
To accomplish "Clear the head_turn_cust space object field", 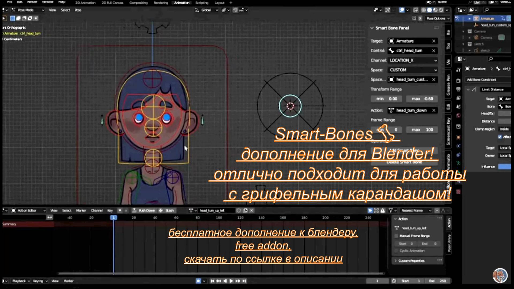I will (434, 79).
